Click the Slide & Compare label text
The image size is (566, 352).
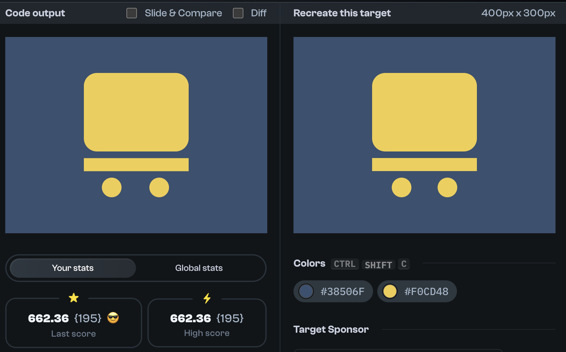coord(183,13)
